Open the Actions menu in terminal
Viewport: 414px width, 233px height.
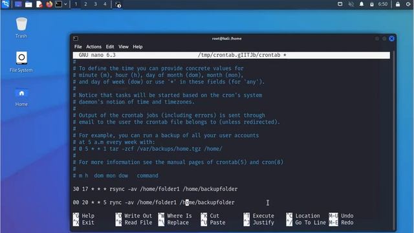pyautogui.click(x=94, y=47)
